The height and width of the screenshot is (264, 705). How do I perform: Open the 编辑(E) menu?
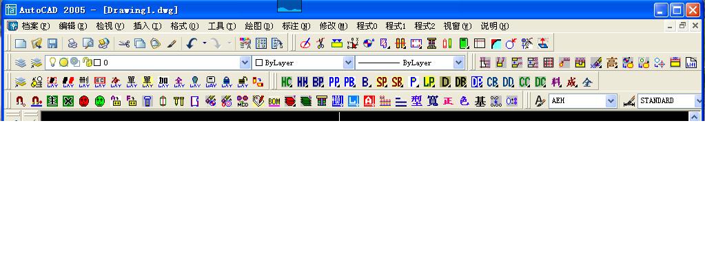(x=73, y=26)
